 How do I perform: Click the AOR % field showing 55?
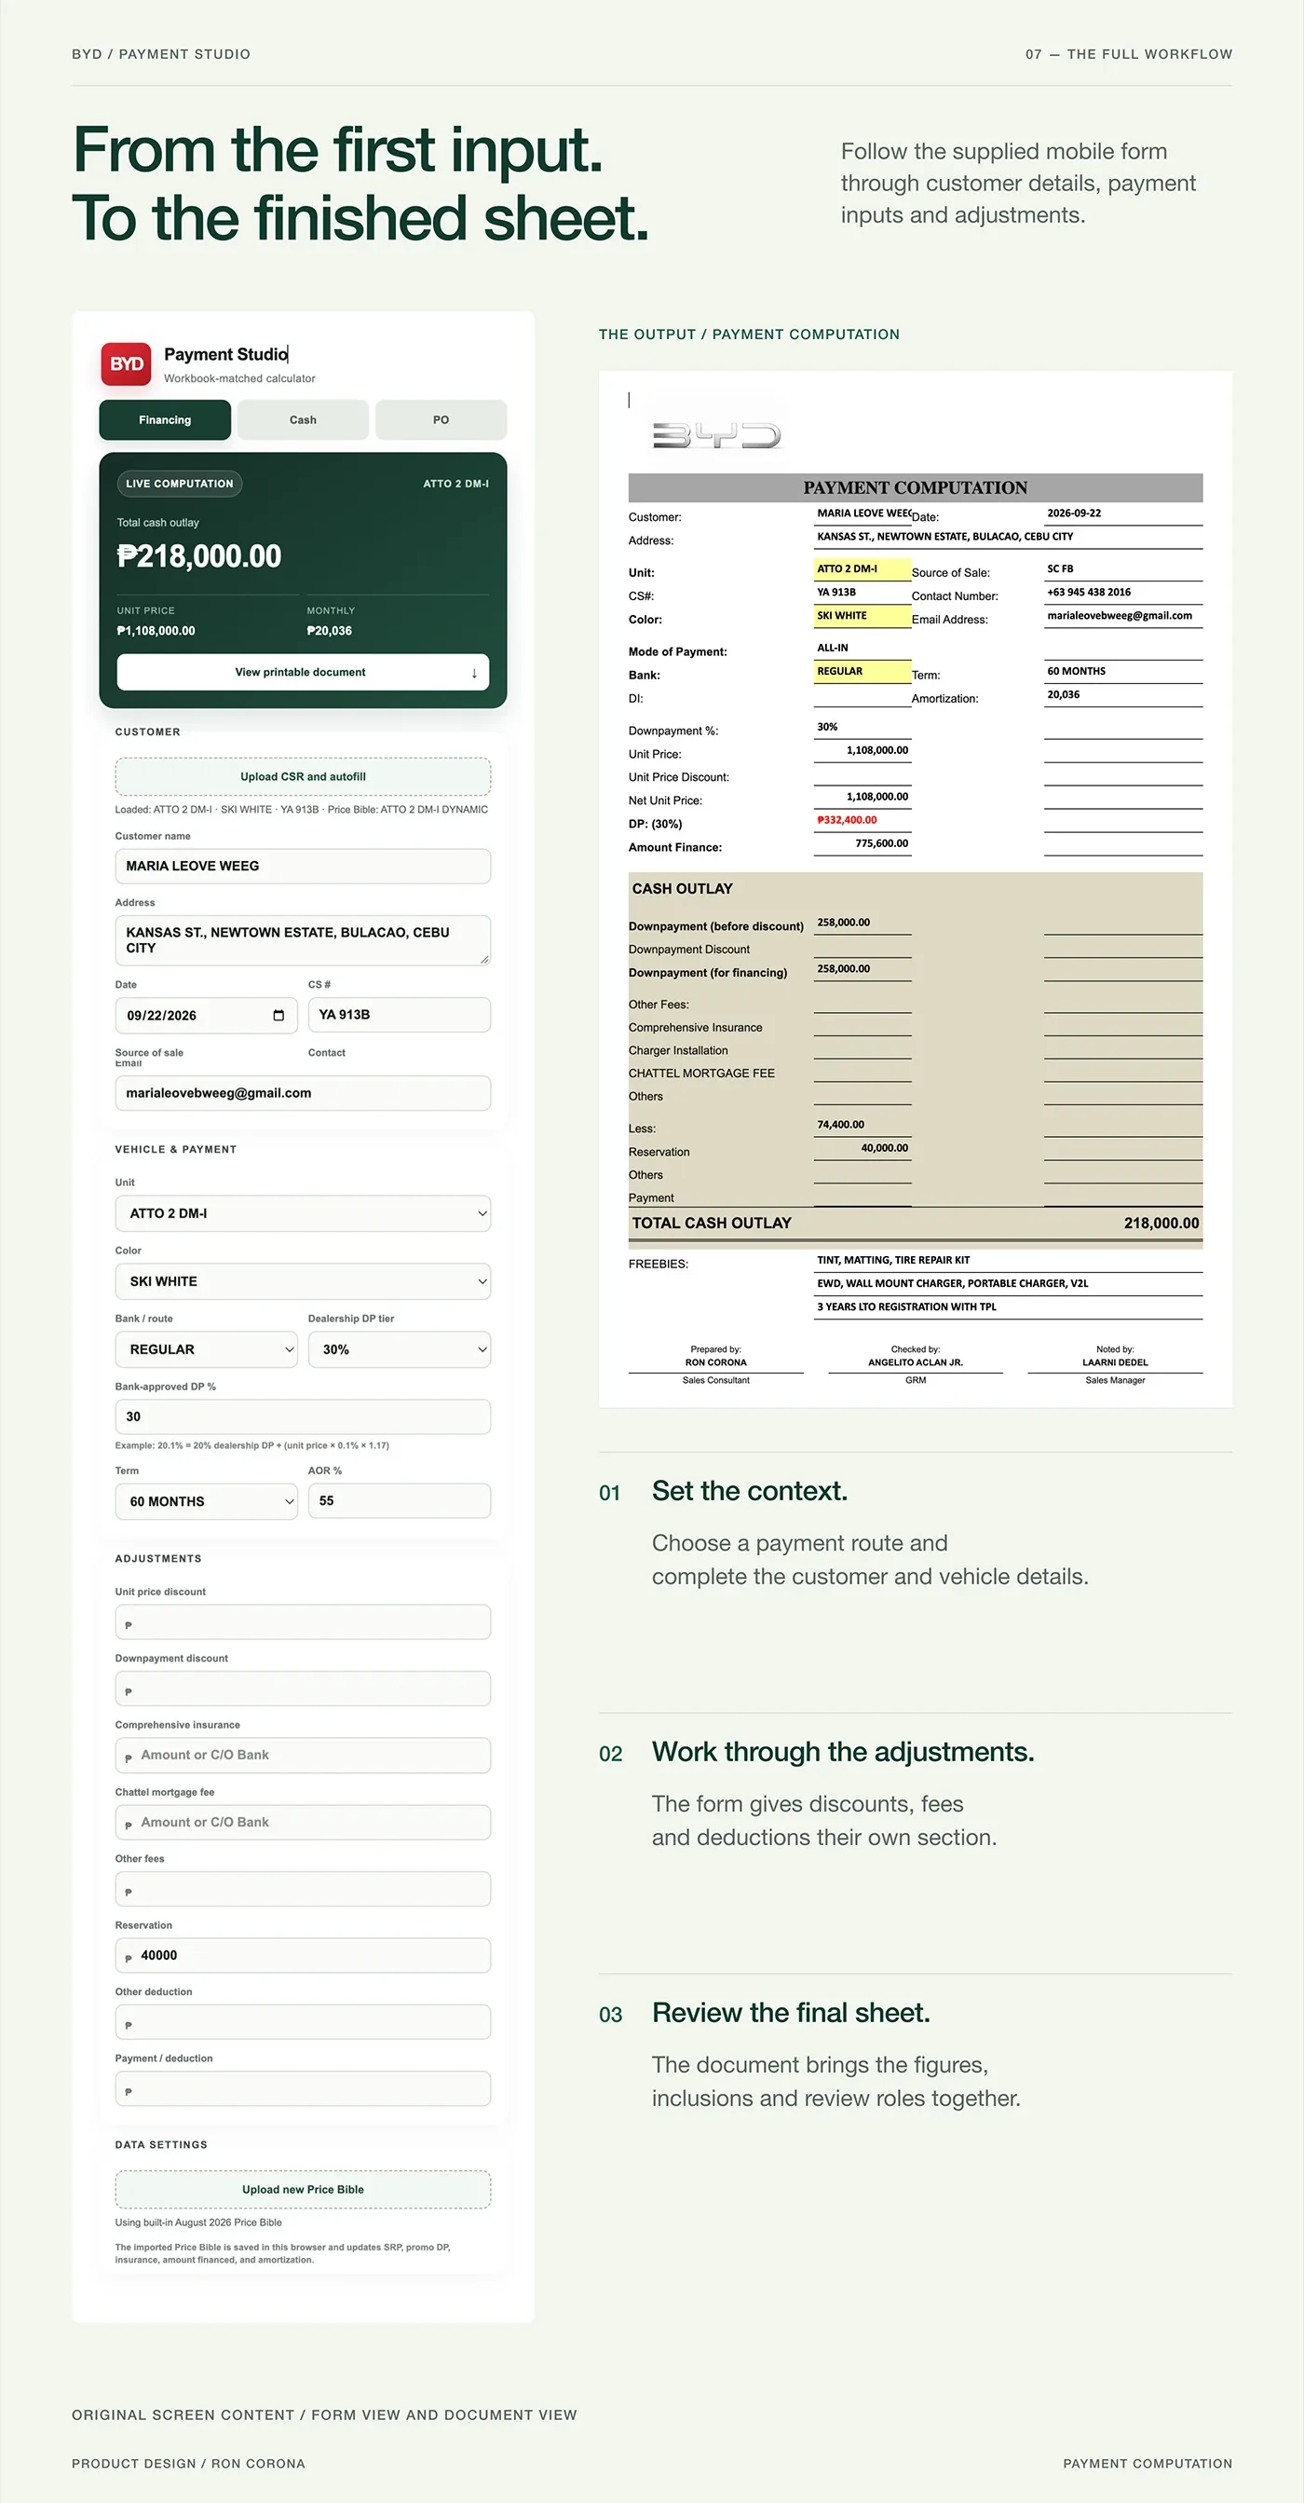(399, 1500)
